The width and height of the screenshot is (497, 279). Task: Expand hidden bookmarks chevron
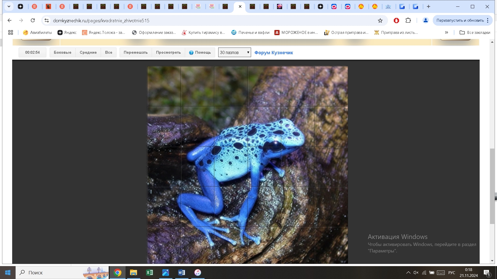[447, 32]
